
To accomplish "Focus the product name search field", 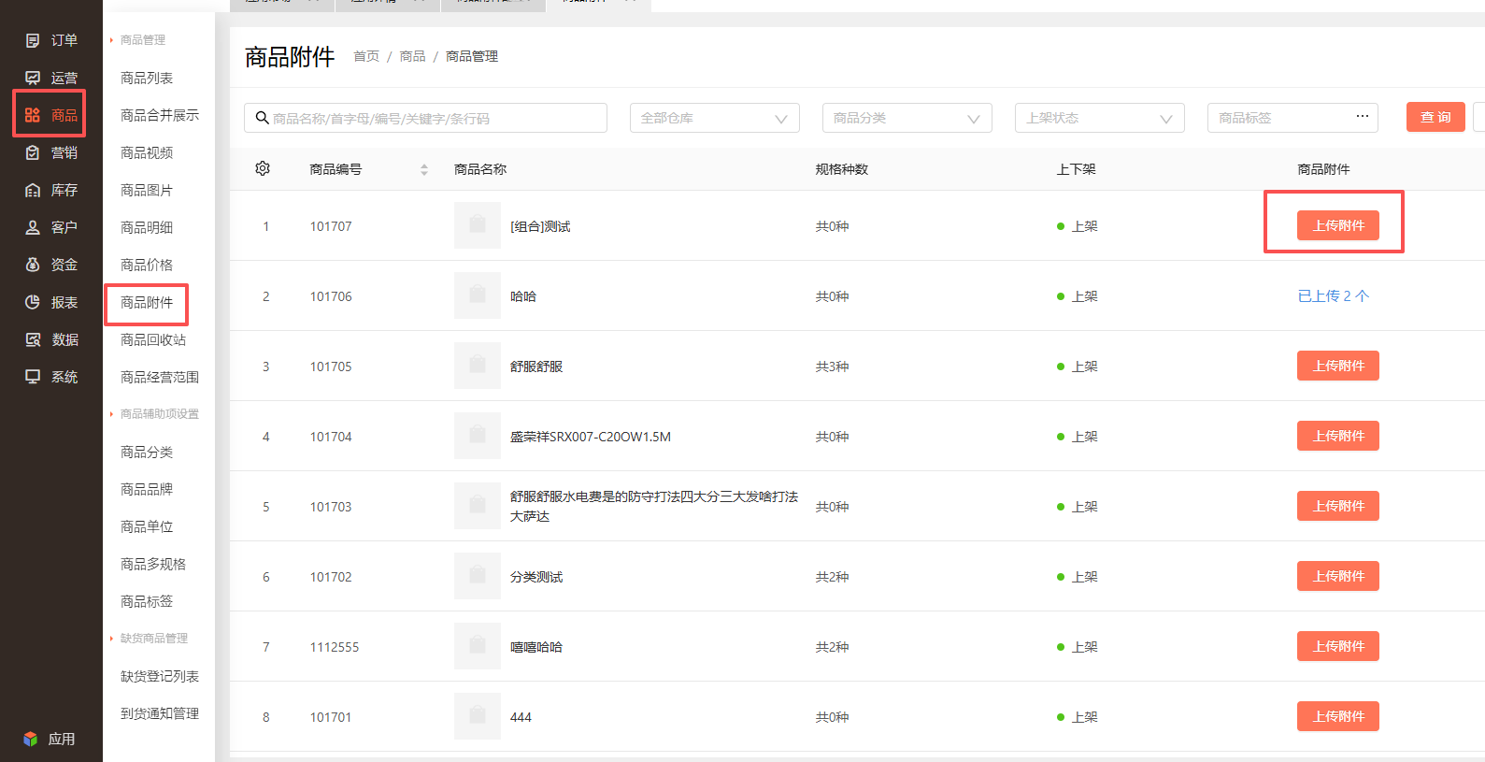I will click(x=425, y=118).
